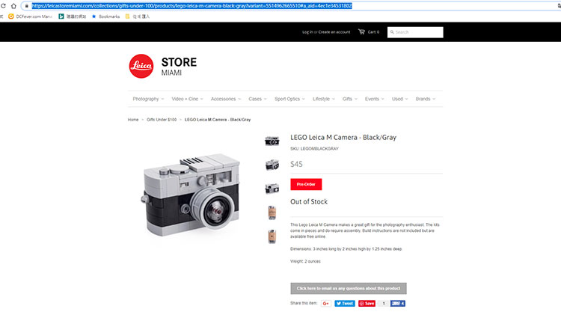Click the Log in link

coord(307,32)
